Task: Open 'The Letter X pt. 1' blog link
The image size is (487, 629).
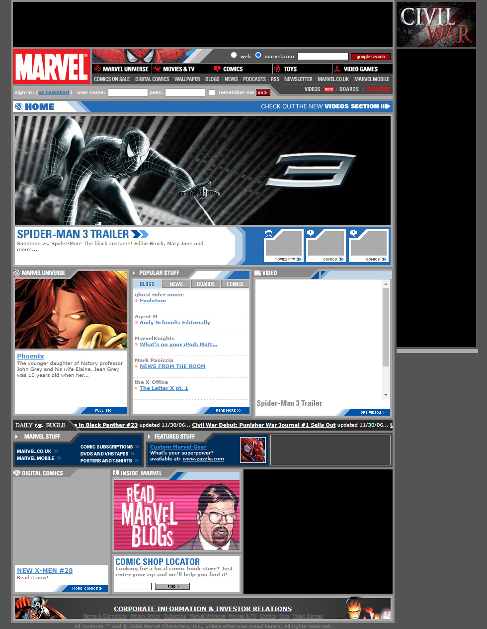Action: tap(164, 388)
